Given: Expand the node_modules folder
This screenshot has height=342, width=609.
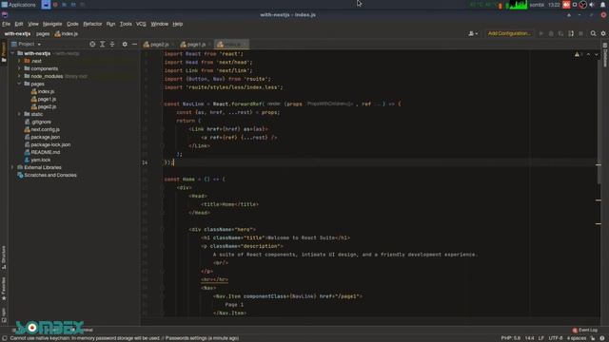Looking at the screenshot, I should click(x=19, y=76).
